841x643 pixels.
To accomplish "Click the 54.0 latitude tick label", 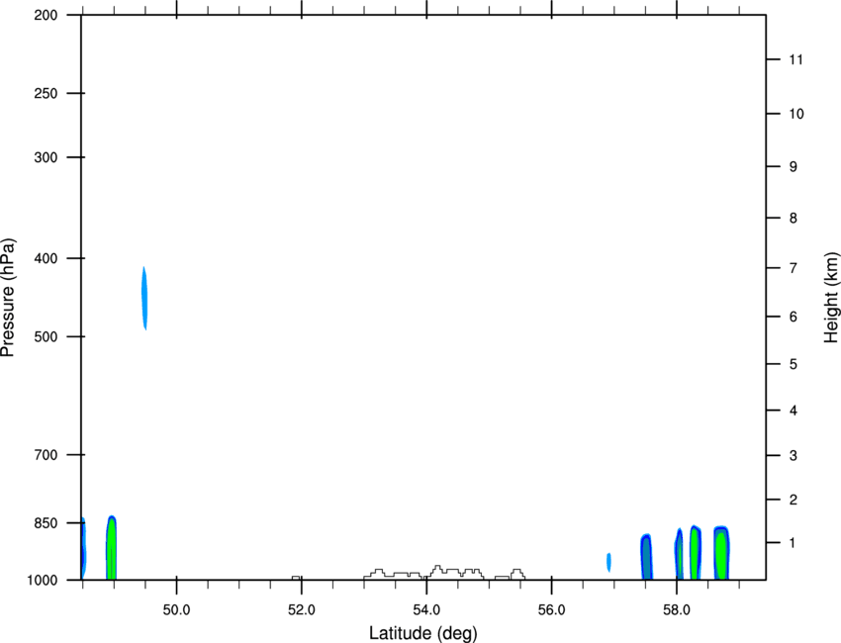I will (427, 610).
